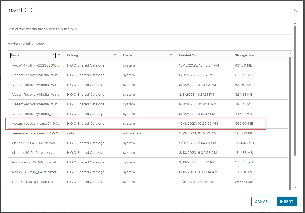Sort by the Created On column header
The width and height of the screenshot is (305, 213).
click(187, 56)
